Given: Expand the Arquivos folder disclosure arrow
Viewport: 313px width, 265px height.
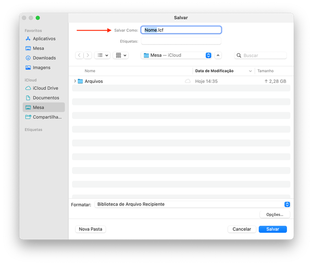Looking at the screenshot, I should pos(75,81).
